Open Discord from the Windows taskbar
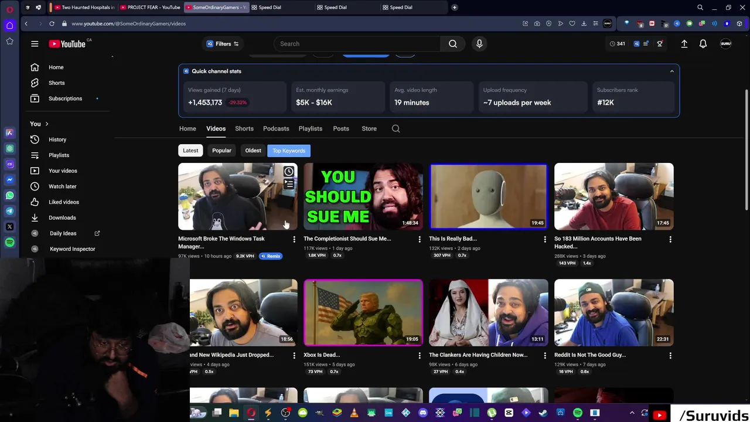 pos(423,413)
